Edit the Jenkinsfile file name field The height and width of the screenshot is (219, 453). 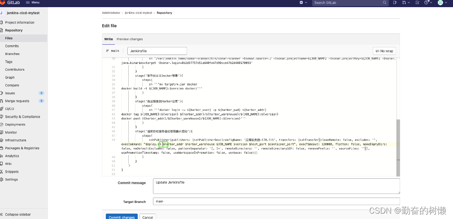click(157, 51)
